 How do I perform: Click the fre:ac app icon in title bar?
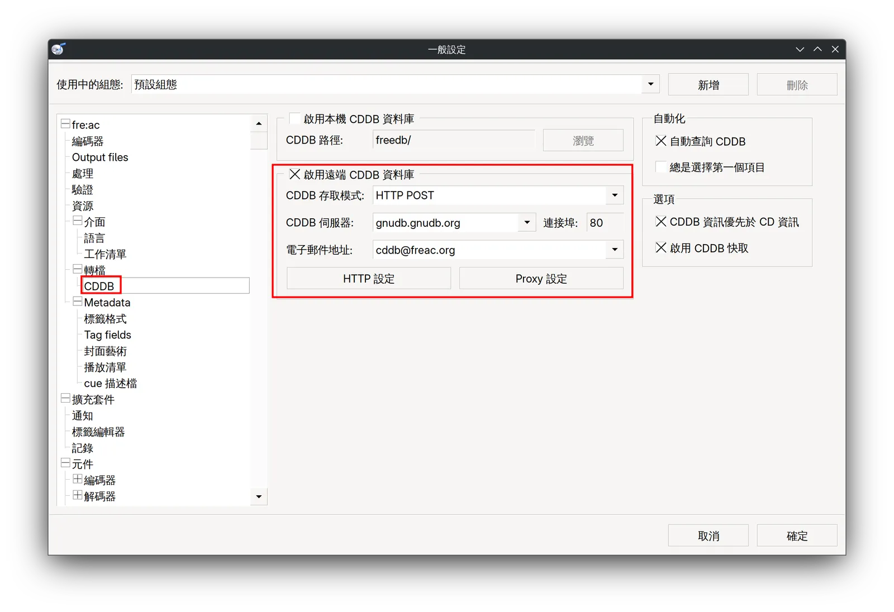58,49
